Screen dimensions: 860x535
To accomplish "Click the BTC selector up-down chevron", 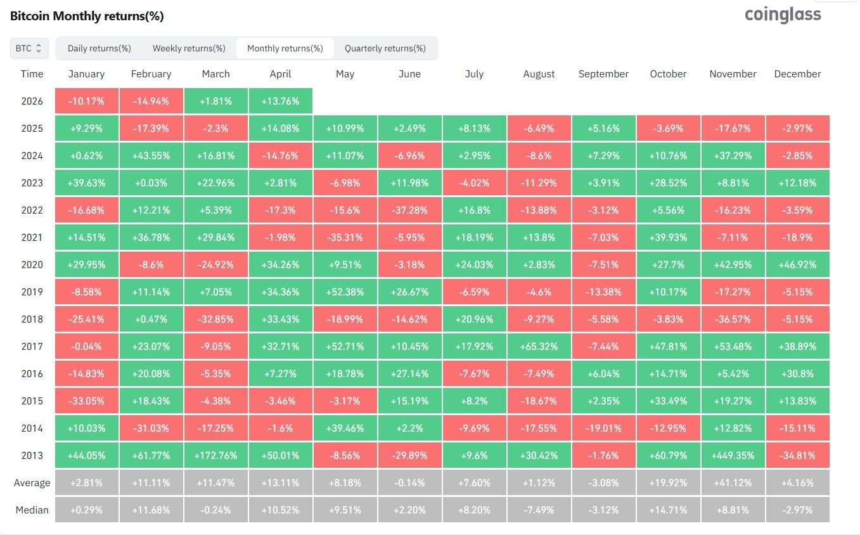I will pos(40,48).
